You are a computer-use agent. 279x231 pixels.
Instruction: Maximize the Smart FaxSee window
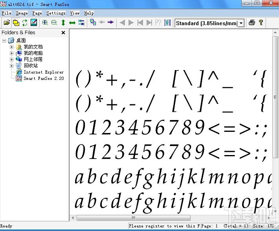point(257,3)
